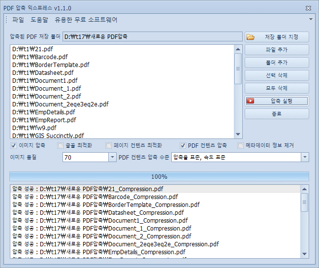Image resolution: width=319 pixels, height=268 pixels.
Task: Select the EmpDetails_Compression.pdf result row
Action: tap(156, 252)
